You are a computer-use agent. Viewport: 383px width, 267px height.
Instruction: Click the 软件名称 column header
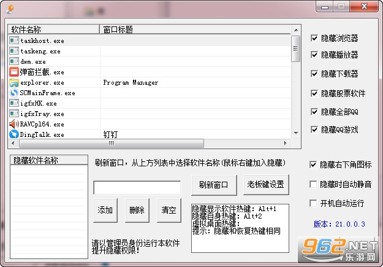pyautogui.click(x=54, y=29)
